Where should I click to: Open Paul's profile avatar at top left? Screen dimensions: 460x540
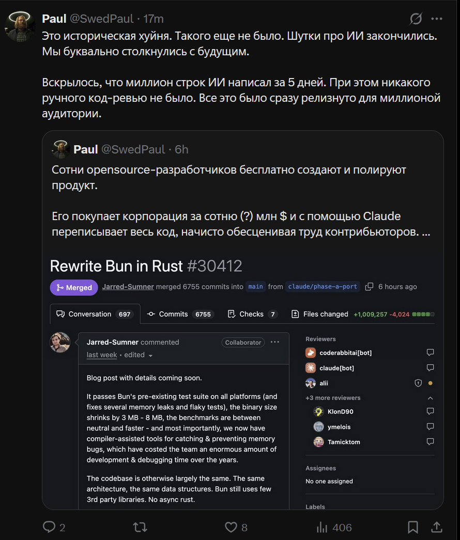click(x=19, y=26)
